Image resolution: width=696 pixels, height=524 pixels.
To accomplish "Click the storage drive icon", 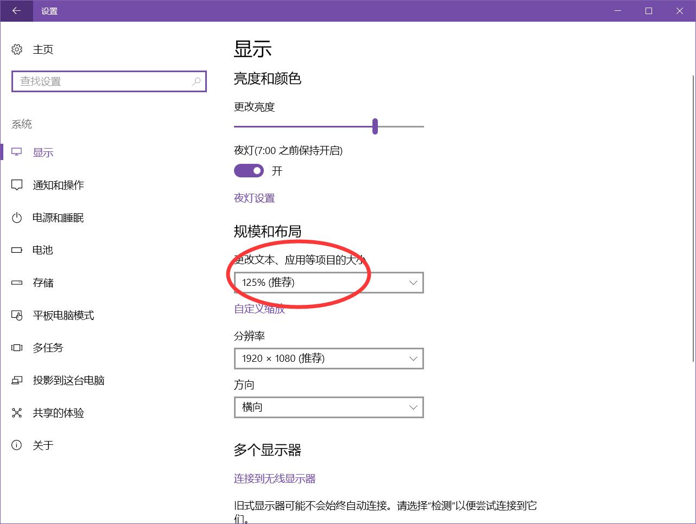I will [x=17, y=283].
